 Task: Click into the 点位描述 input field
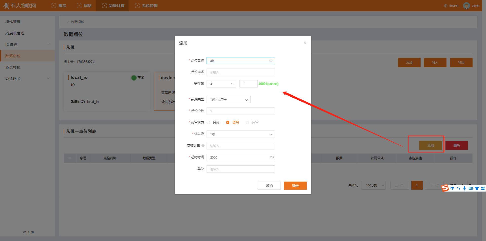(240, 72)
